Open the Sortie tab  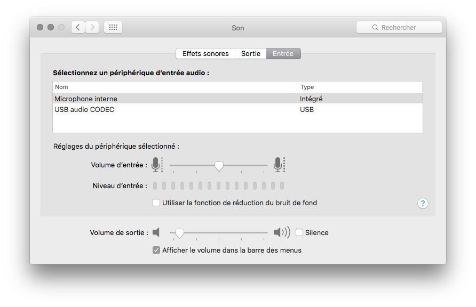click(x=251, y=54)
